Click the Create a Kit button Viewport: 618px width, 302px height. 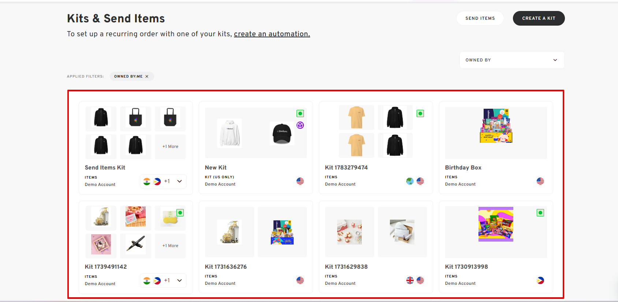tap(539, 18)
